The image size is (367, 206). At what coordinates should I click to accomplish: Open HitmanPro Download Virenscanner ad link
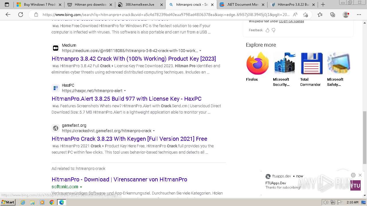click(119, 179)
